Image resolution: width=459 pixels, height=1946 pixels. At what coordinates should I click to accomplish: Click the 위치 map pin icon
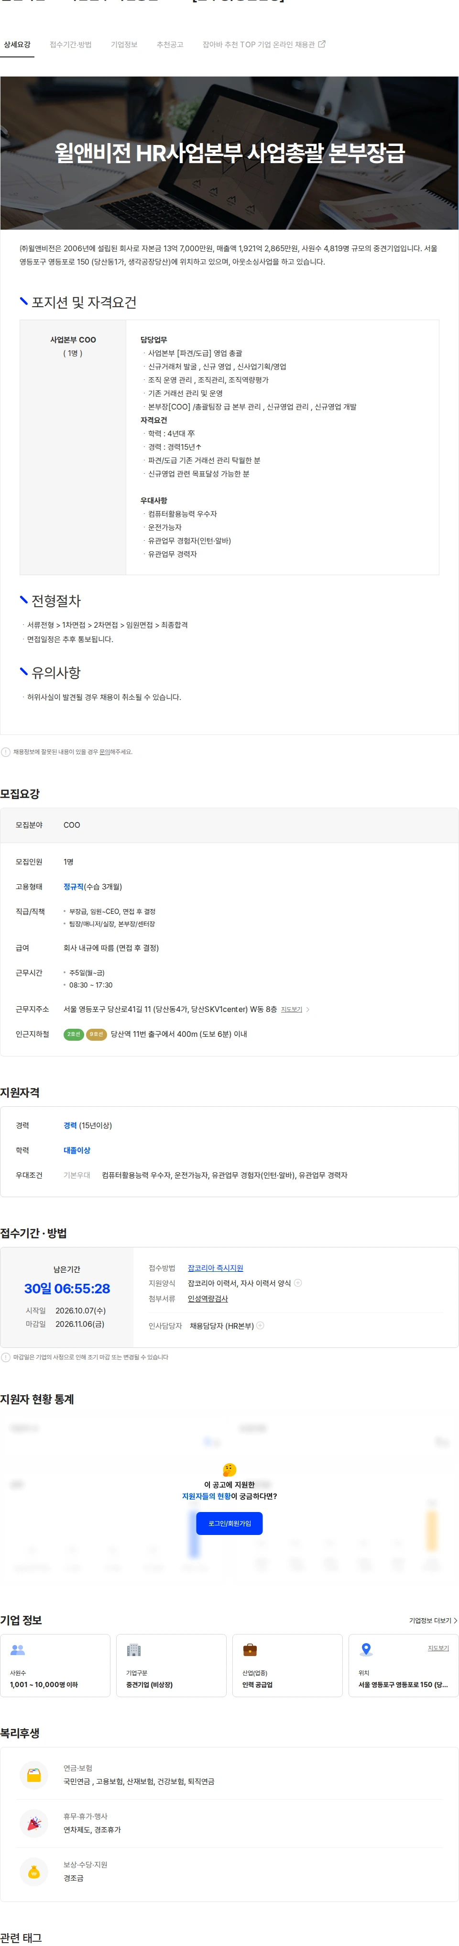(x=366, y=1650)
